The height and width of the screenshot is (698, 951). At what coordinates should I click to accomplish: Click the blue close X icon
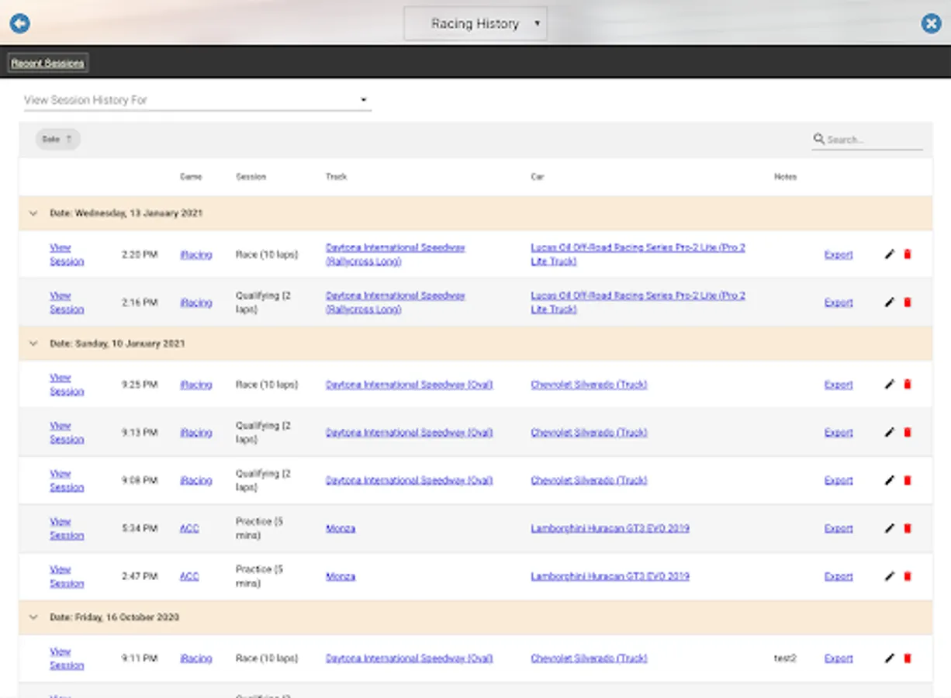click(x=931, y=23)
